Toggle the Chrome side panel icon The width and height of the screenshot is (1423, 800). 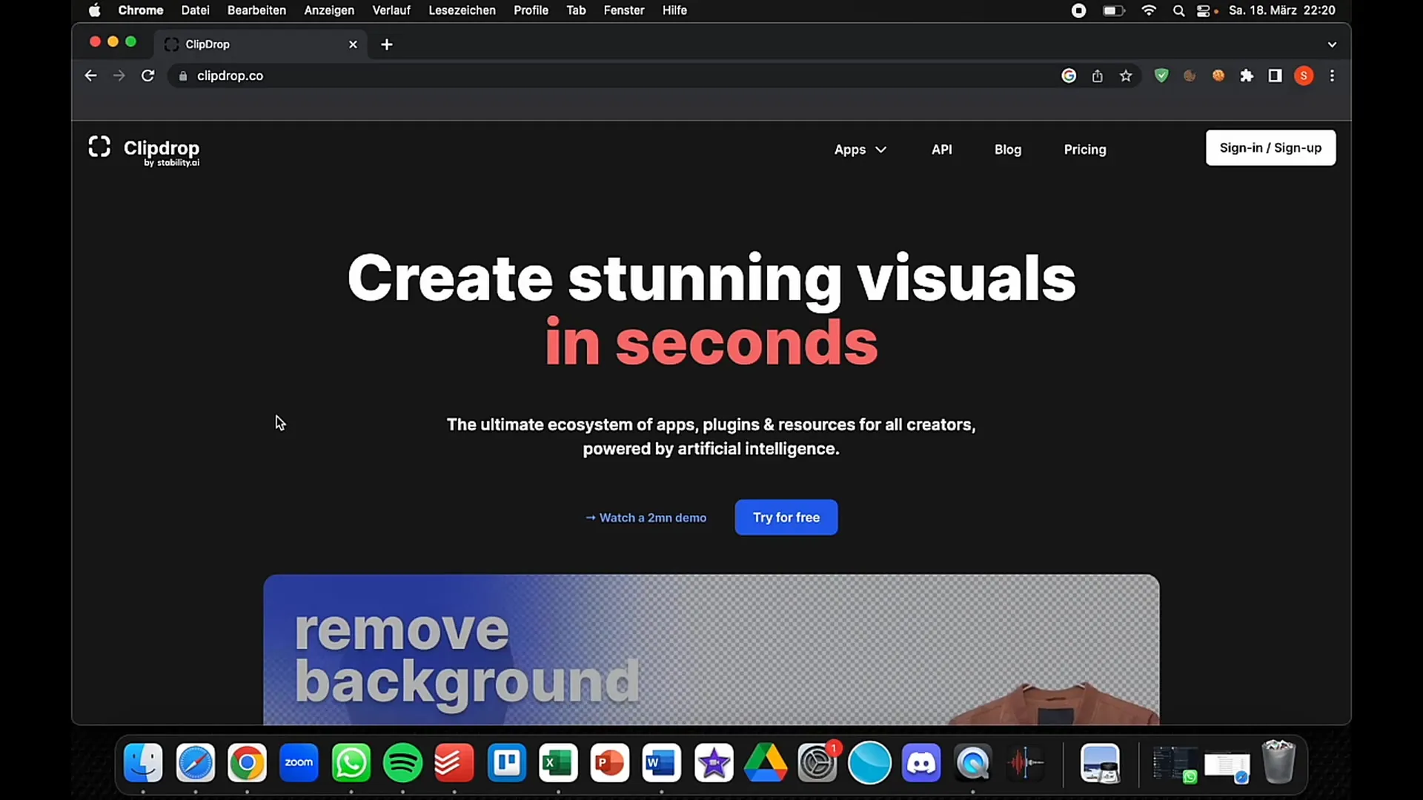coord(1276,76)
